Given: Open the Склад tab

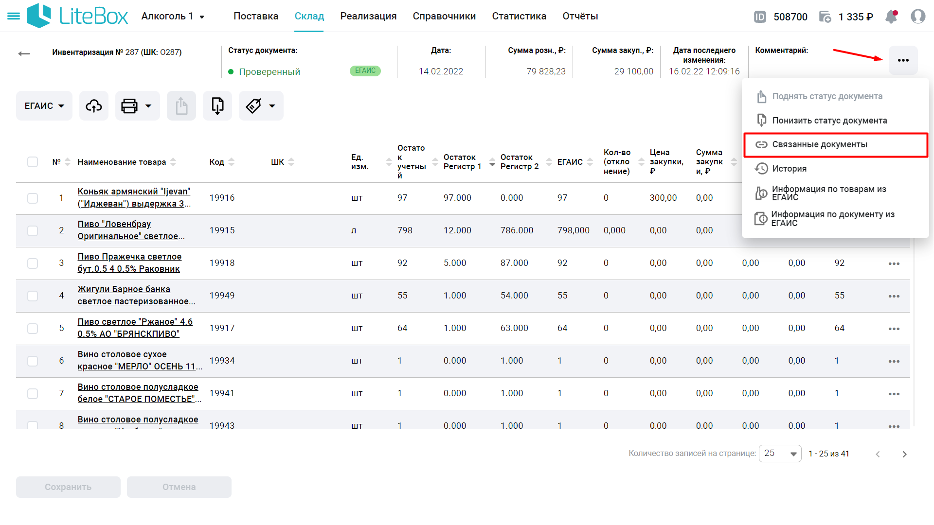Looking at the screenshot, I should (x=309, y=16).
